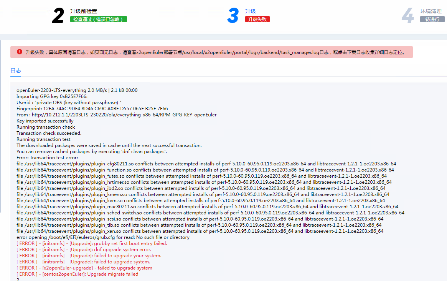Click the plugin_cfg80211.so conflict log line
Image resolution: width=447 pixels, height=281 pixels.
(206, 164)
